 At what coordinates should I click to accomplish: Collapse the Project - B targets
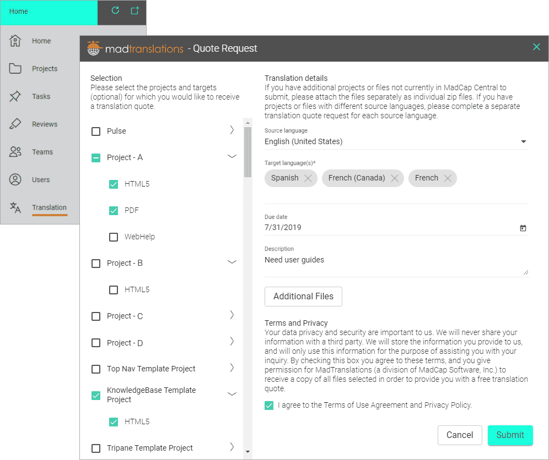coord(232,262)
